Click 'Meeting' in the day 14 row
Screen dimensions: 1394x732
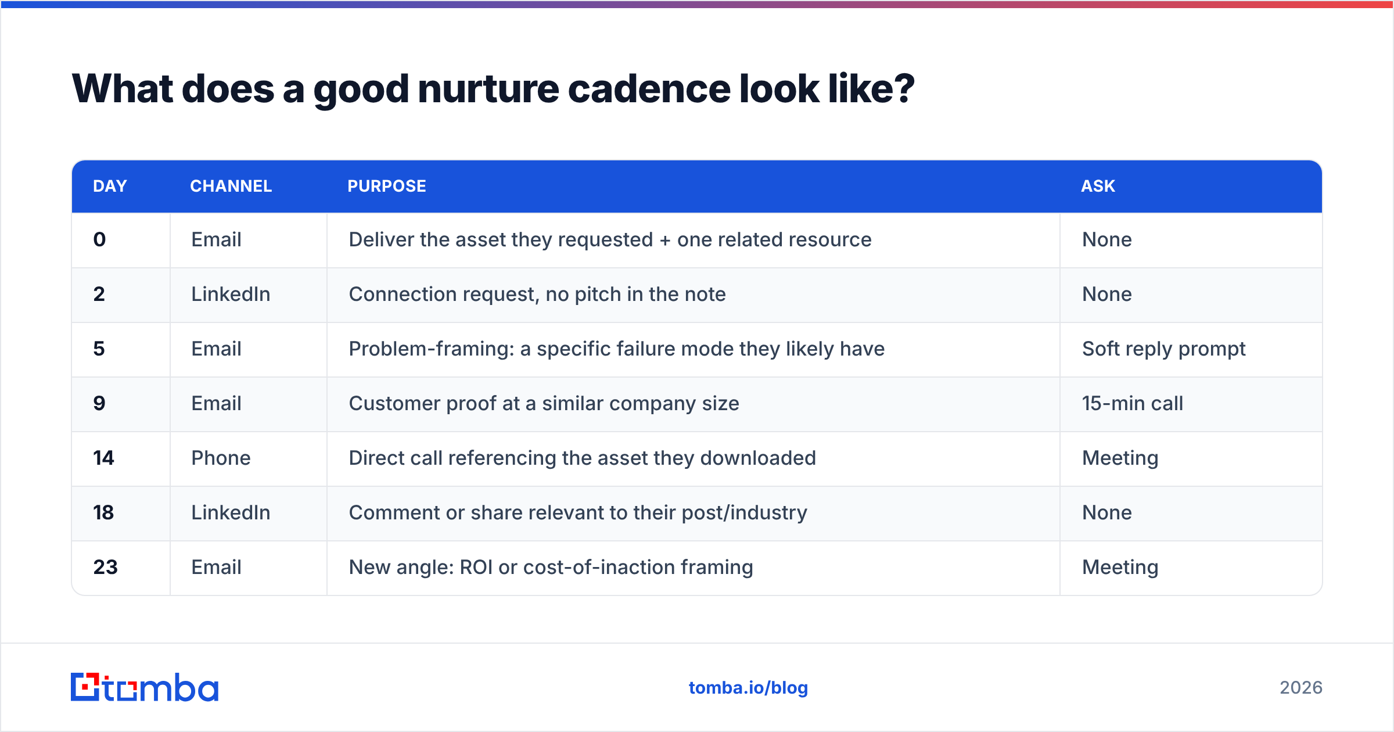tap(1120, 458)
